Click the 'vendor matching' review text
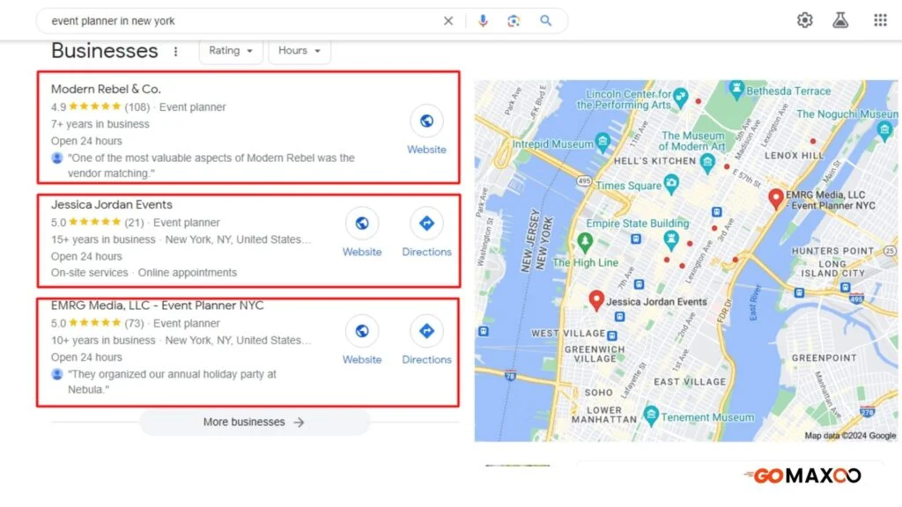The width and height of the screenshot is (902, 507). (x=211, y=165)
